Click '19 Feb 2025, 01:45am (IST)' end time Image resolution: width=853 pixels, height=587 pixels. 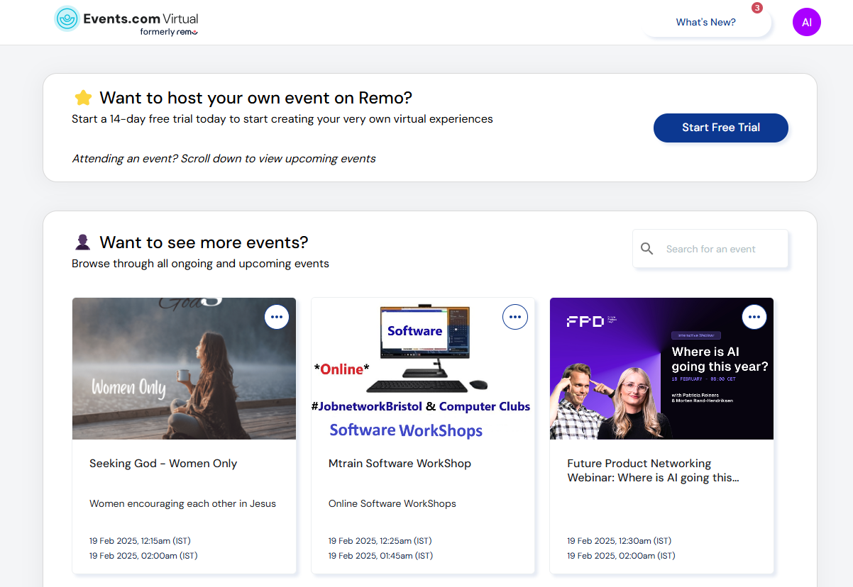380,556
